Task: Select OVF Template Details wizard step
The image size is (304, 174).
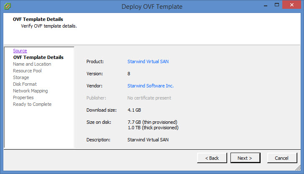Action: point(38,57)
